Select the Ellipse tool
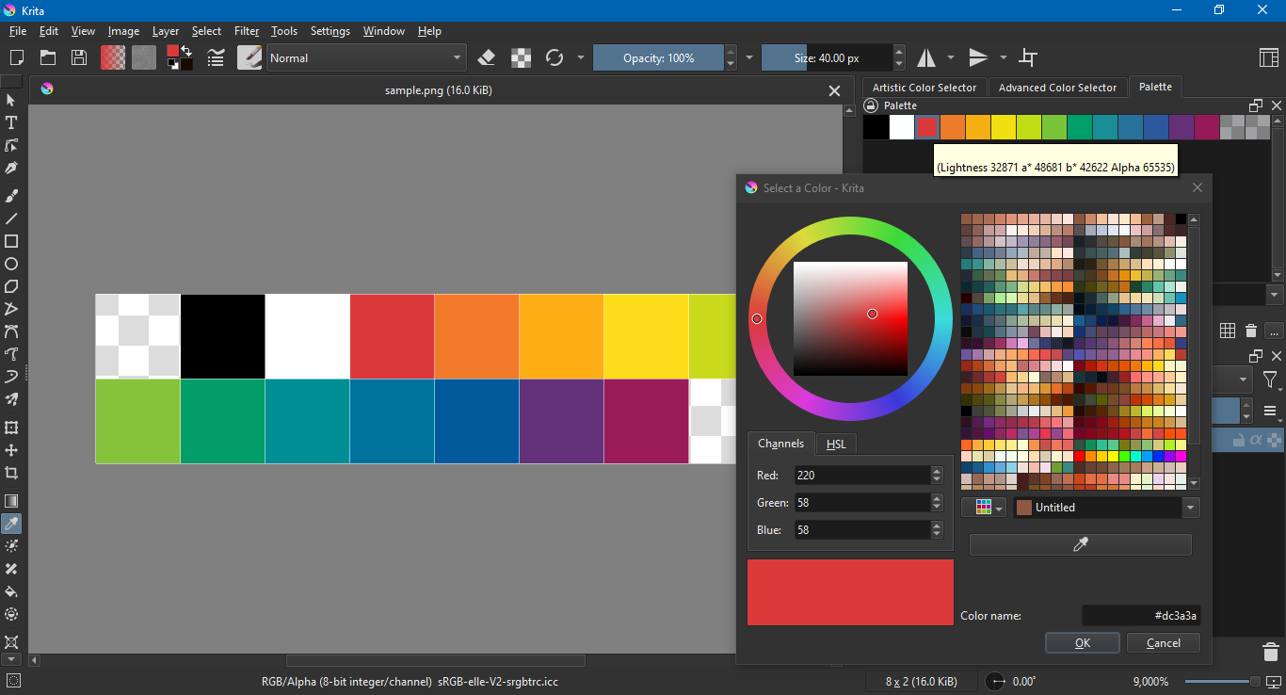This screenshot has width=1286, height=695. (x=11, y=264)
